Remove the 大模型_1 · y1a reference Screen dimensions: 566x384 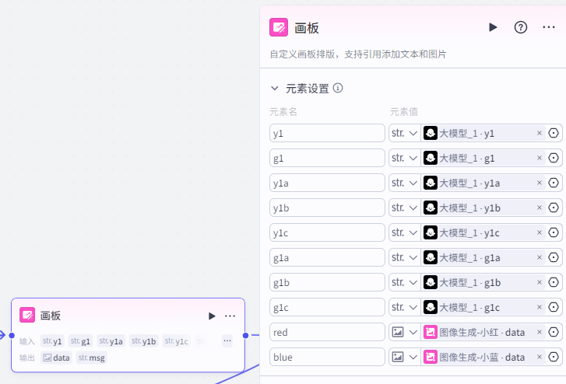pos(540,183)
